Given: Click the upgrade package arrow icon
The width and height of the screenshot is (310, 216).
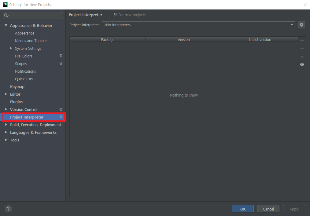Looking at the screenshot, I should (302, 57).
